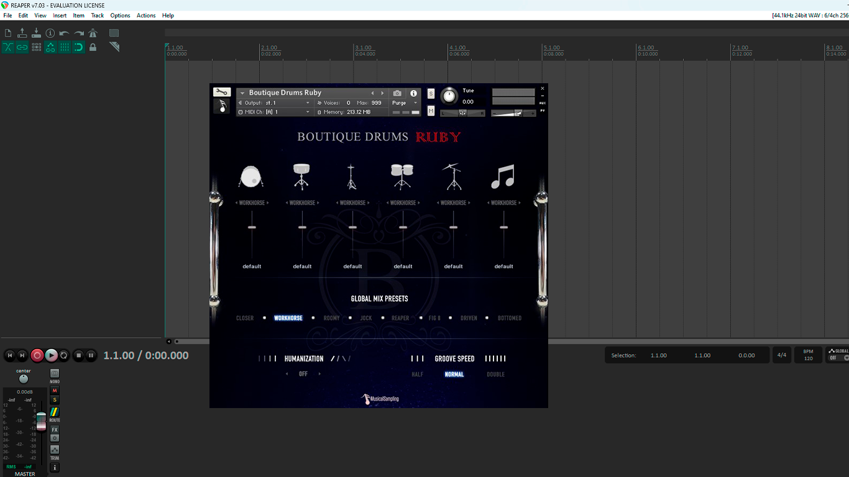The width and height of the screenshot is (849, 477).
Task: Open the Insert menu
Action: [x=60, y=16]
